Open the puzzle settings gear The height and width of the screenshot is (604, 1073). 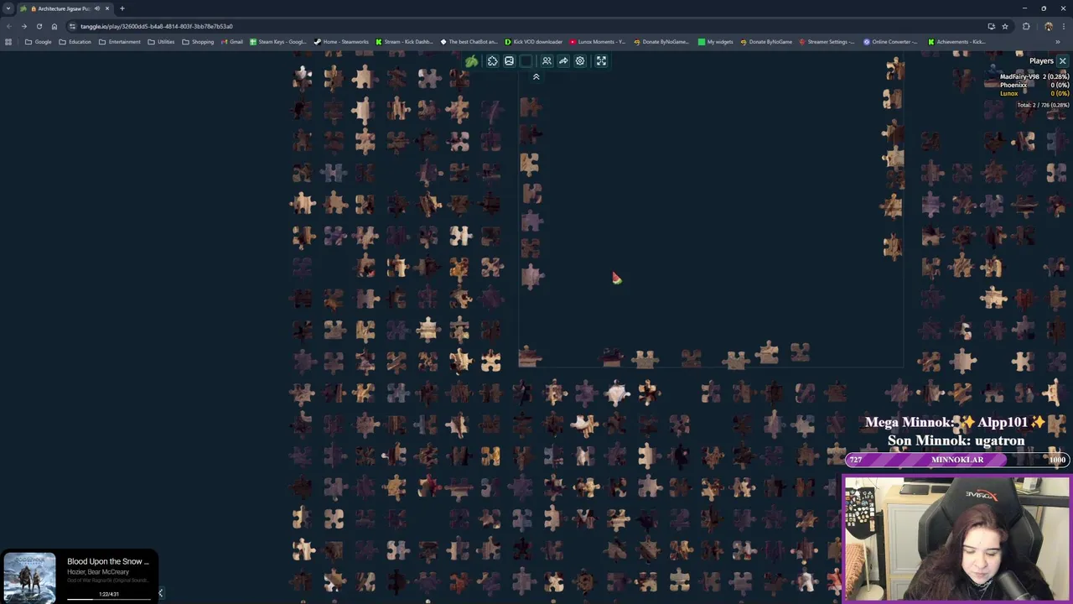tap(580, 61)
